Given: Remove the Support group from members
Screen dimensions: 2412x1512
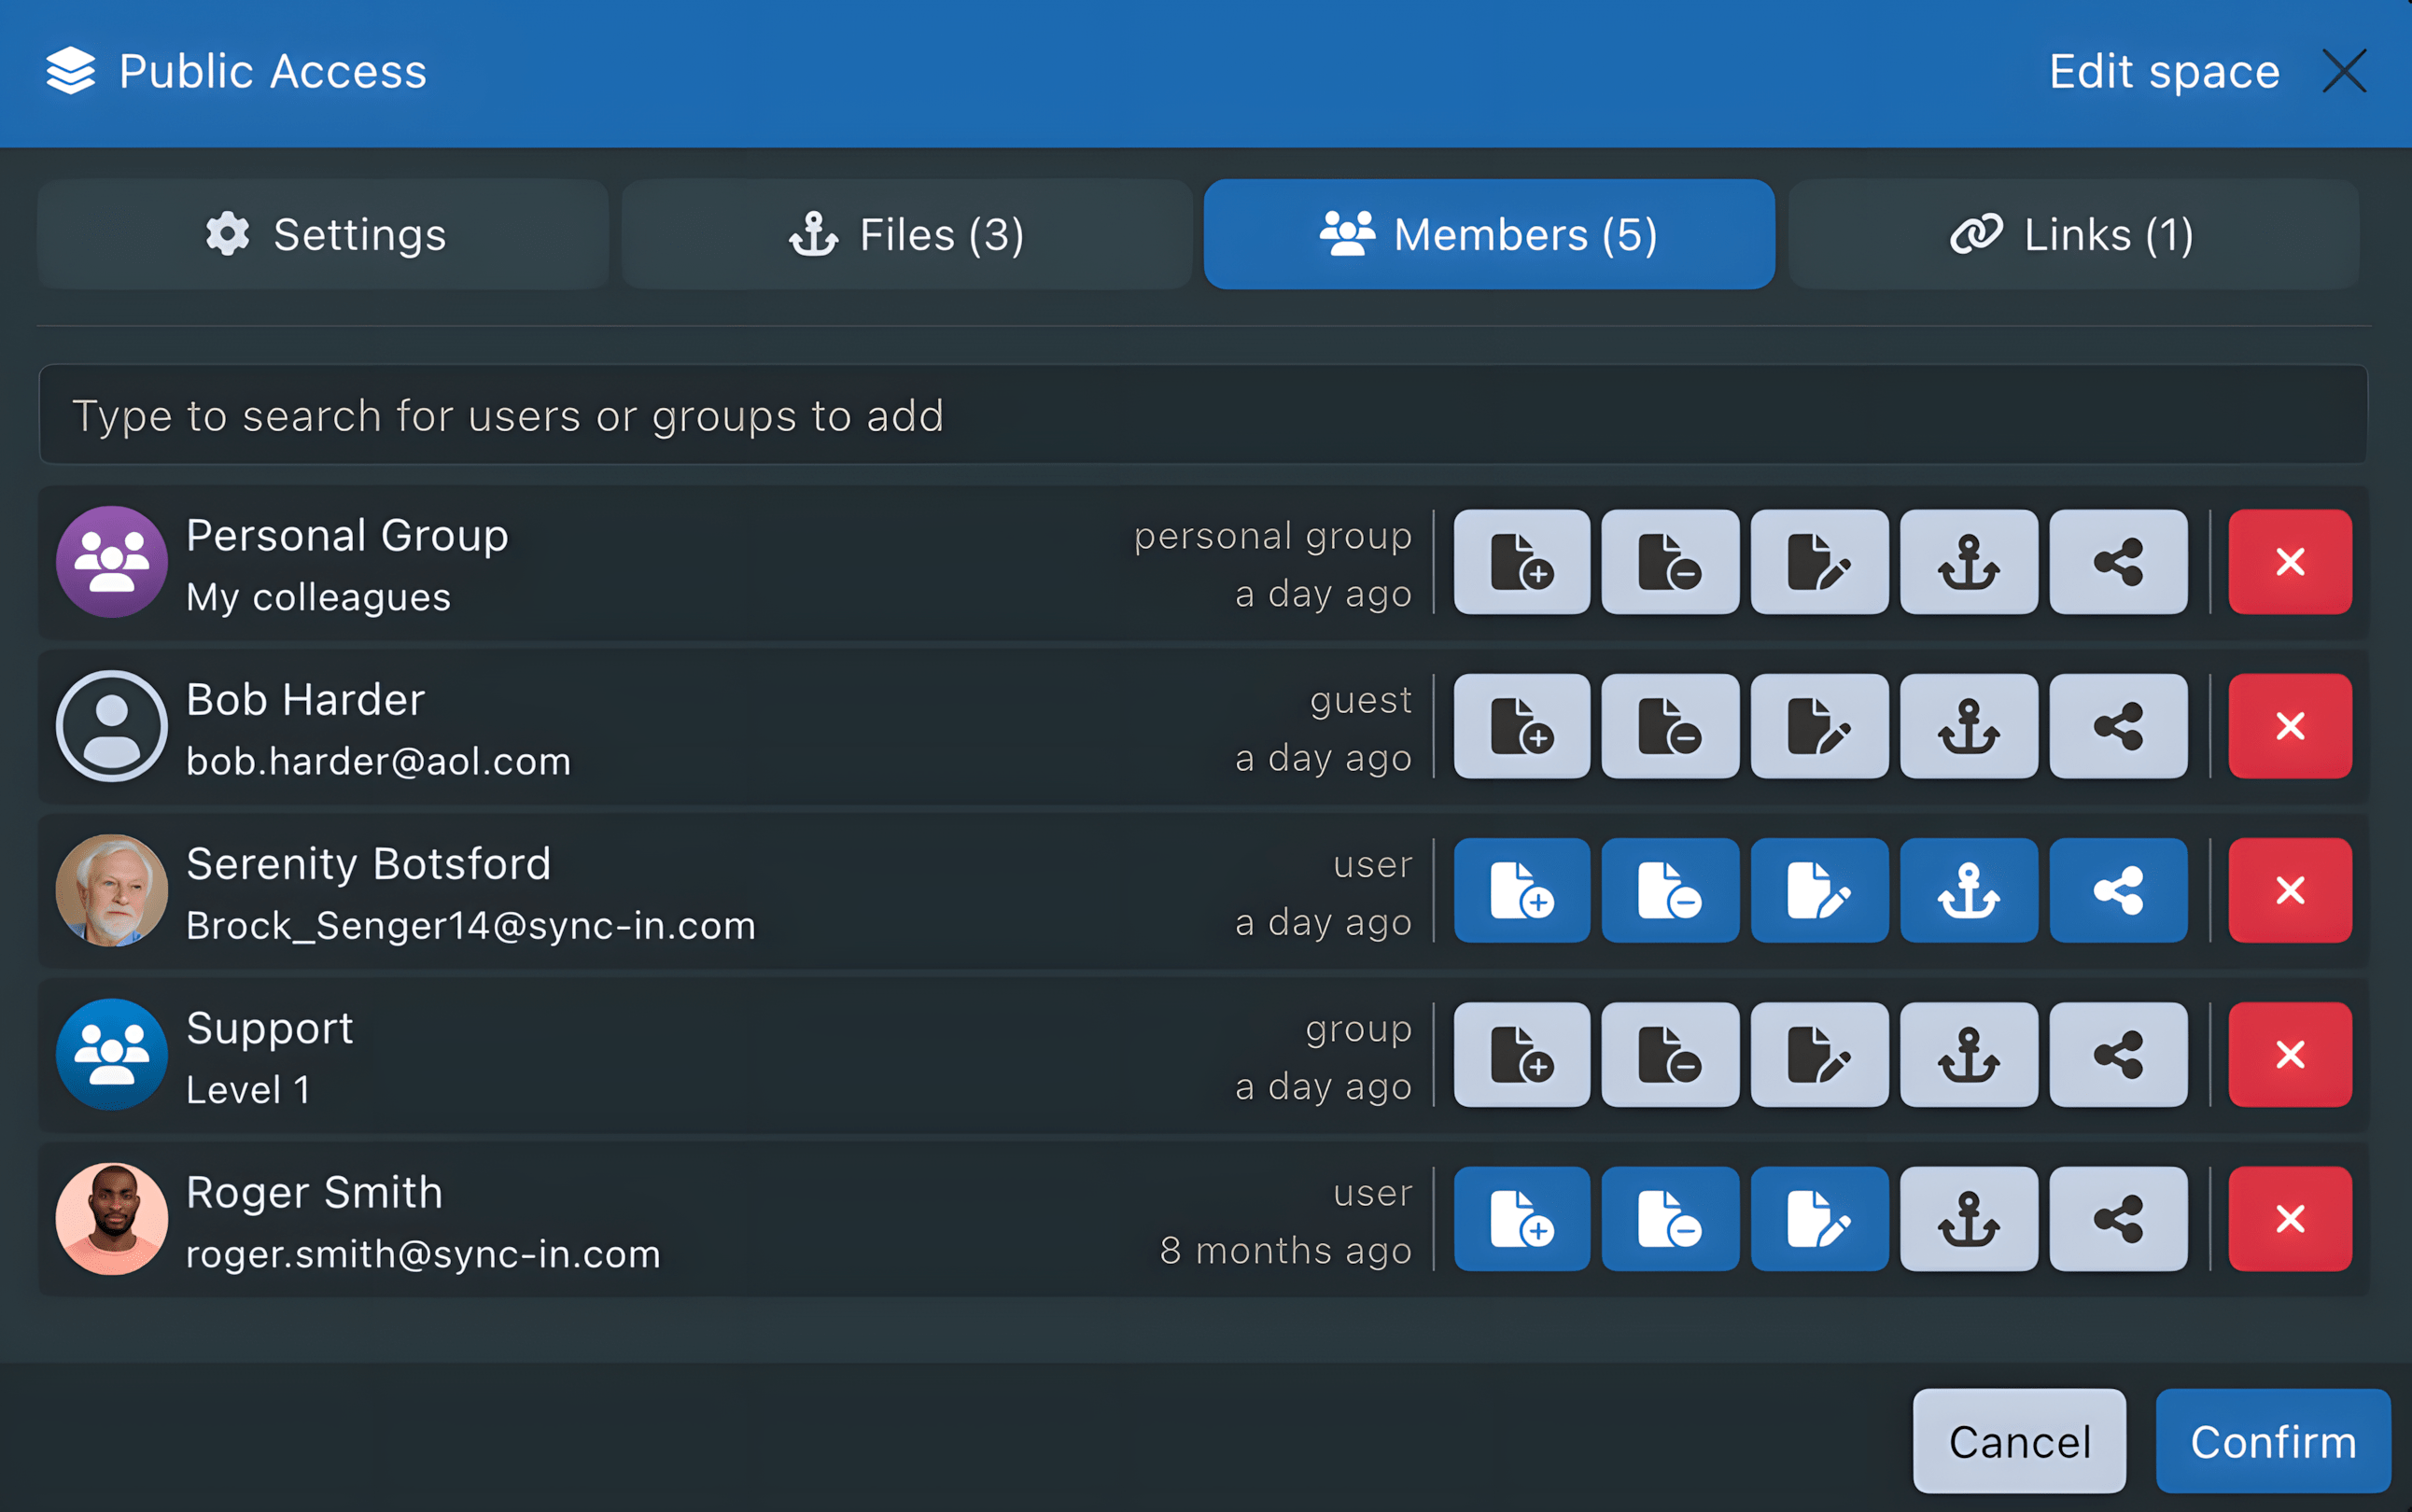Looking at the screenshot, I should [x=2290, y=1054].
